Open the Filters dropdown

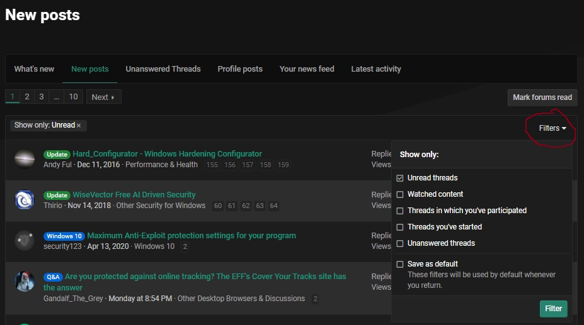553,128
